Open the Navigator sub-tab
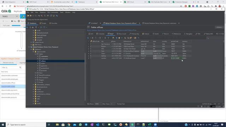Viewport: 226px width, 127px height. 188,34
